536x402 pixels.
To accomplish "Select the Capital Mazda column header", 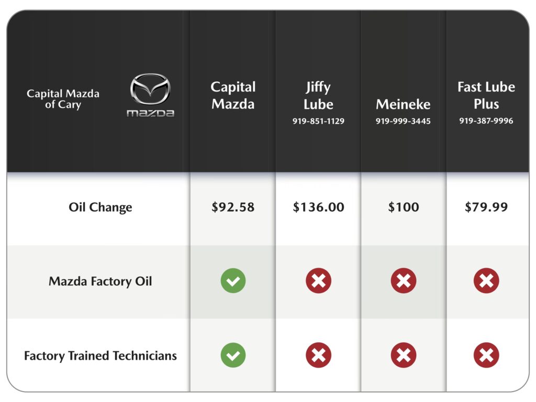I will [x=233, y=95].
